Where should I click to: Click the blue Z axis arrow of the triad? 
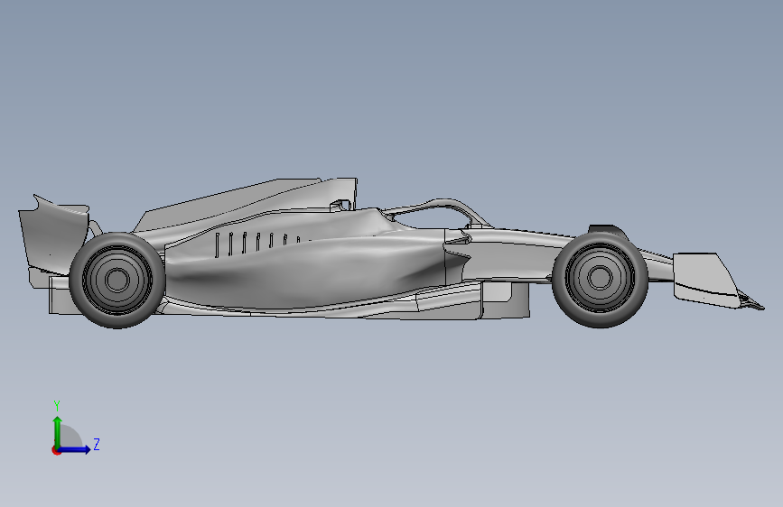click(x=75, y=449)
